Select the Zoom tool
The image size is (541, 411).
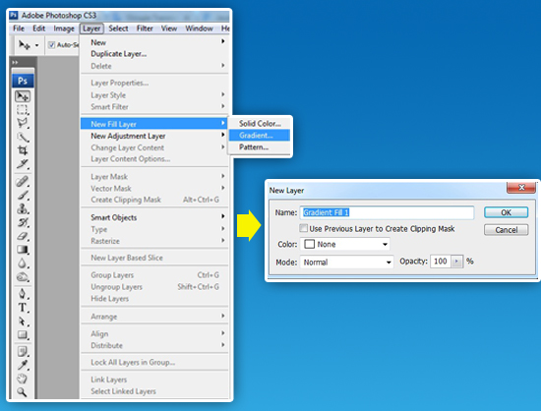23,392
